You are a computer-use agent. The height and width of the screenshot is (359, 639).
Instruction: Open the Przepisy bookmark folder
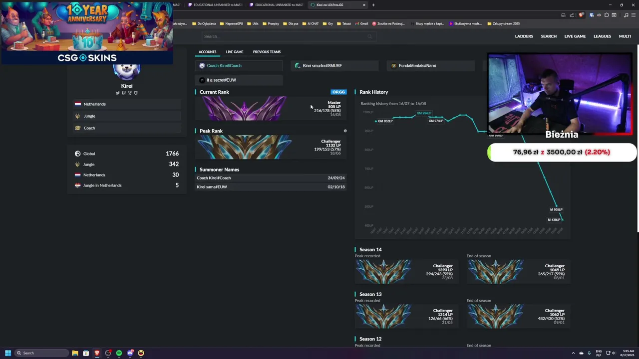271,23
